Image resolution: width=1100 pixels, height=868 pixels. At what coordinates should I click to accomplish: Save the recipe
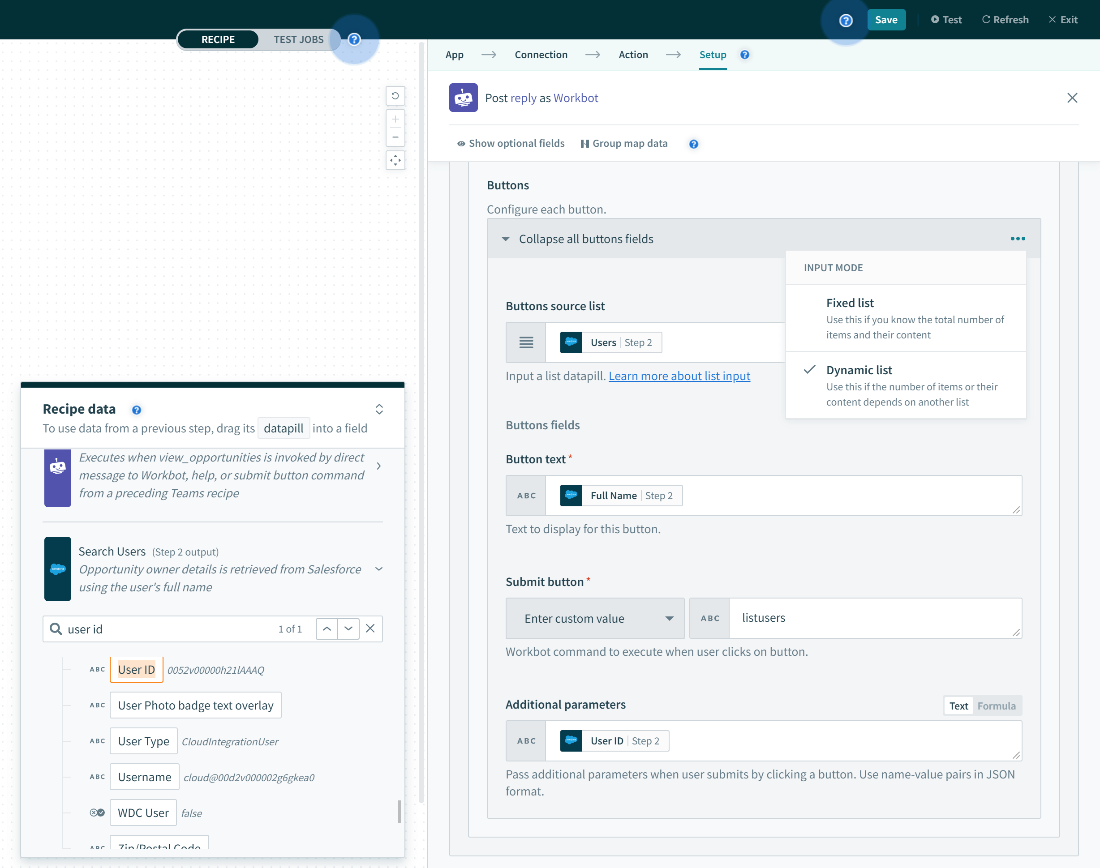(x=885, y=20)
